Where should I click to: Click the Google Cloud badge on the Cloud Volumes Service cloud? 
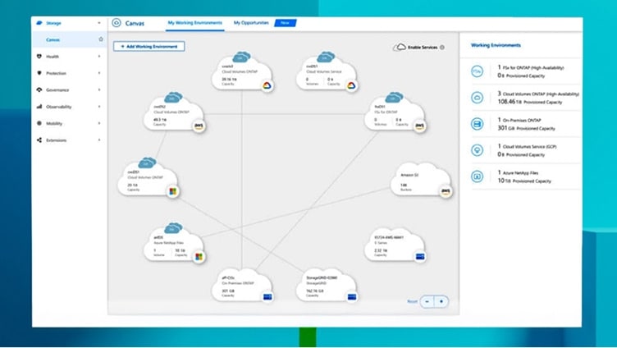[350, 85]
